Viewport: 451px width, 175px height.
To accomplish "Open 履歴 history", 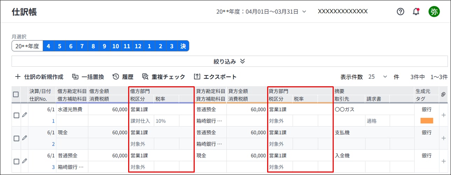I will point(123,77).
